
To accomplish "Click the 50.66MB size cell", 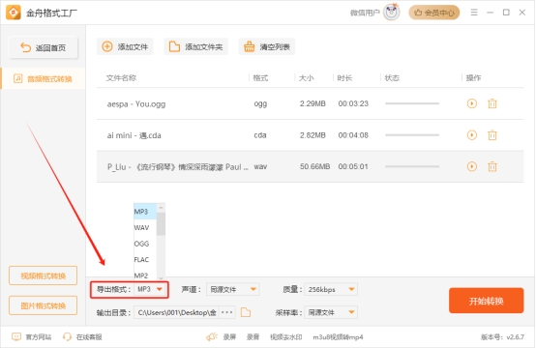I will tap(314, 166).
